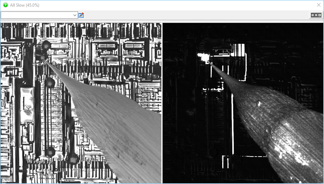Screen dimensions: 324x184
Task: Select the right dark emission image
Action: [243, 103]
